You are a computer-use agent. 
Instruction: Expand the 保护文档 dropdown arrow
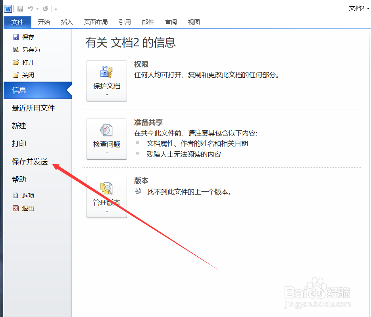click(x=106, y=95)
